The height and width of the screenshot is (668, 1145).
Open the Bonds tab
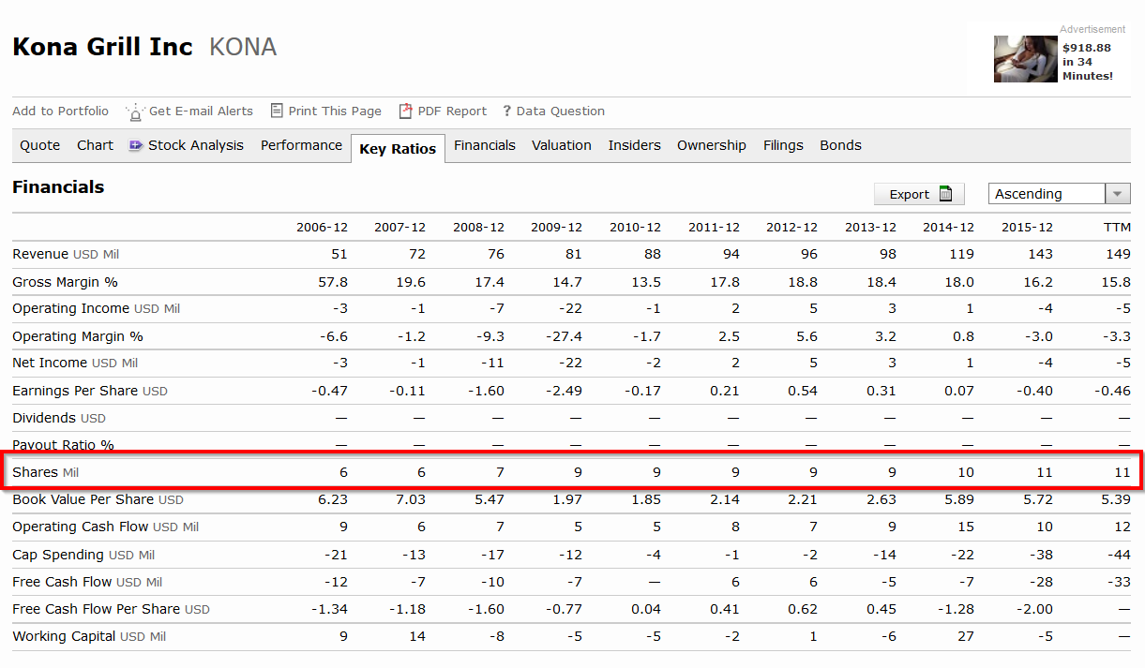(840, 145)
